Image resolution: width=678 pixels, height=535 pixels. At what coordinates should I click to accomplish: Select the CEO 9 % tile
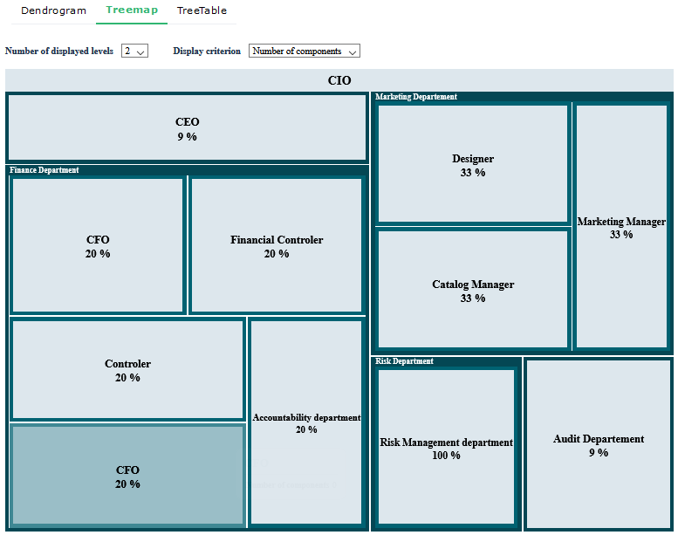tap(187, 128)
